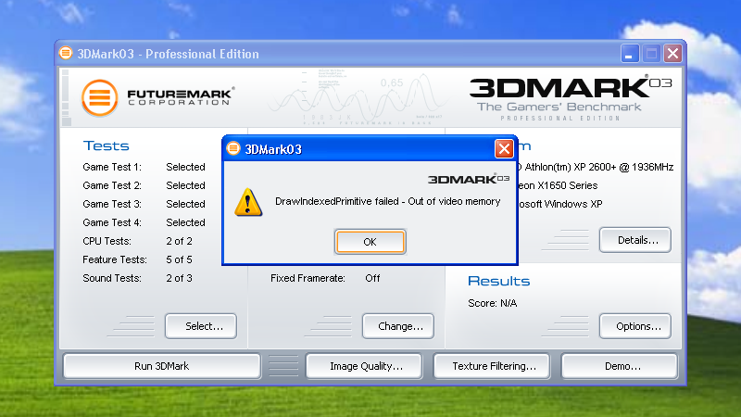The image size is (741, 417).
Task: Click 'Selected' status beside Game Test 4
Action: [186, 222]
